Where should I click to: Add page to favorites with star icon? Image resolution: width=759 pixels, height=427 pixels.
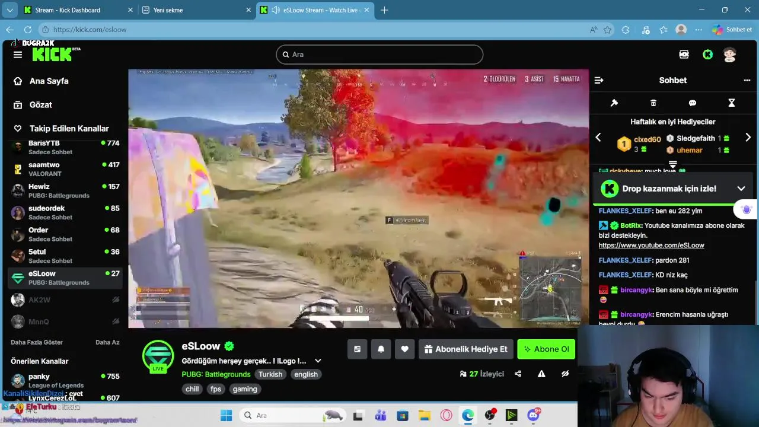tap(608, 30)
